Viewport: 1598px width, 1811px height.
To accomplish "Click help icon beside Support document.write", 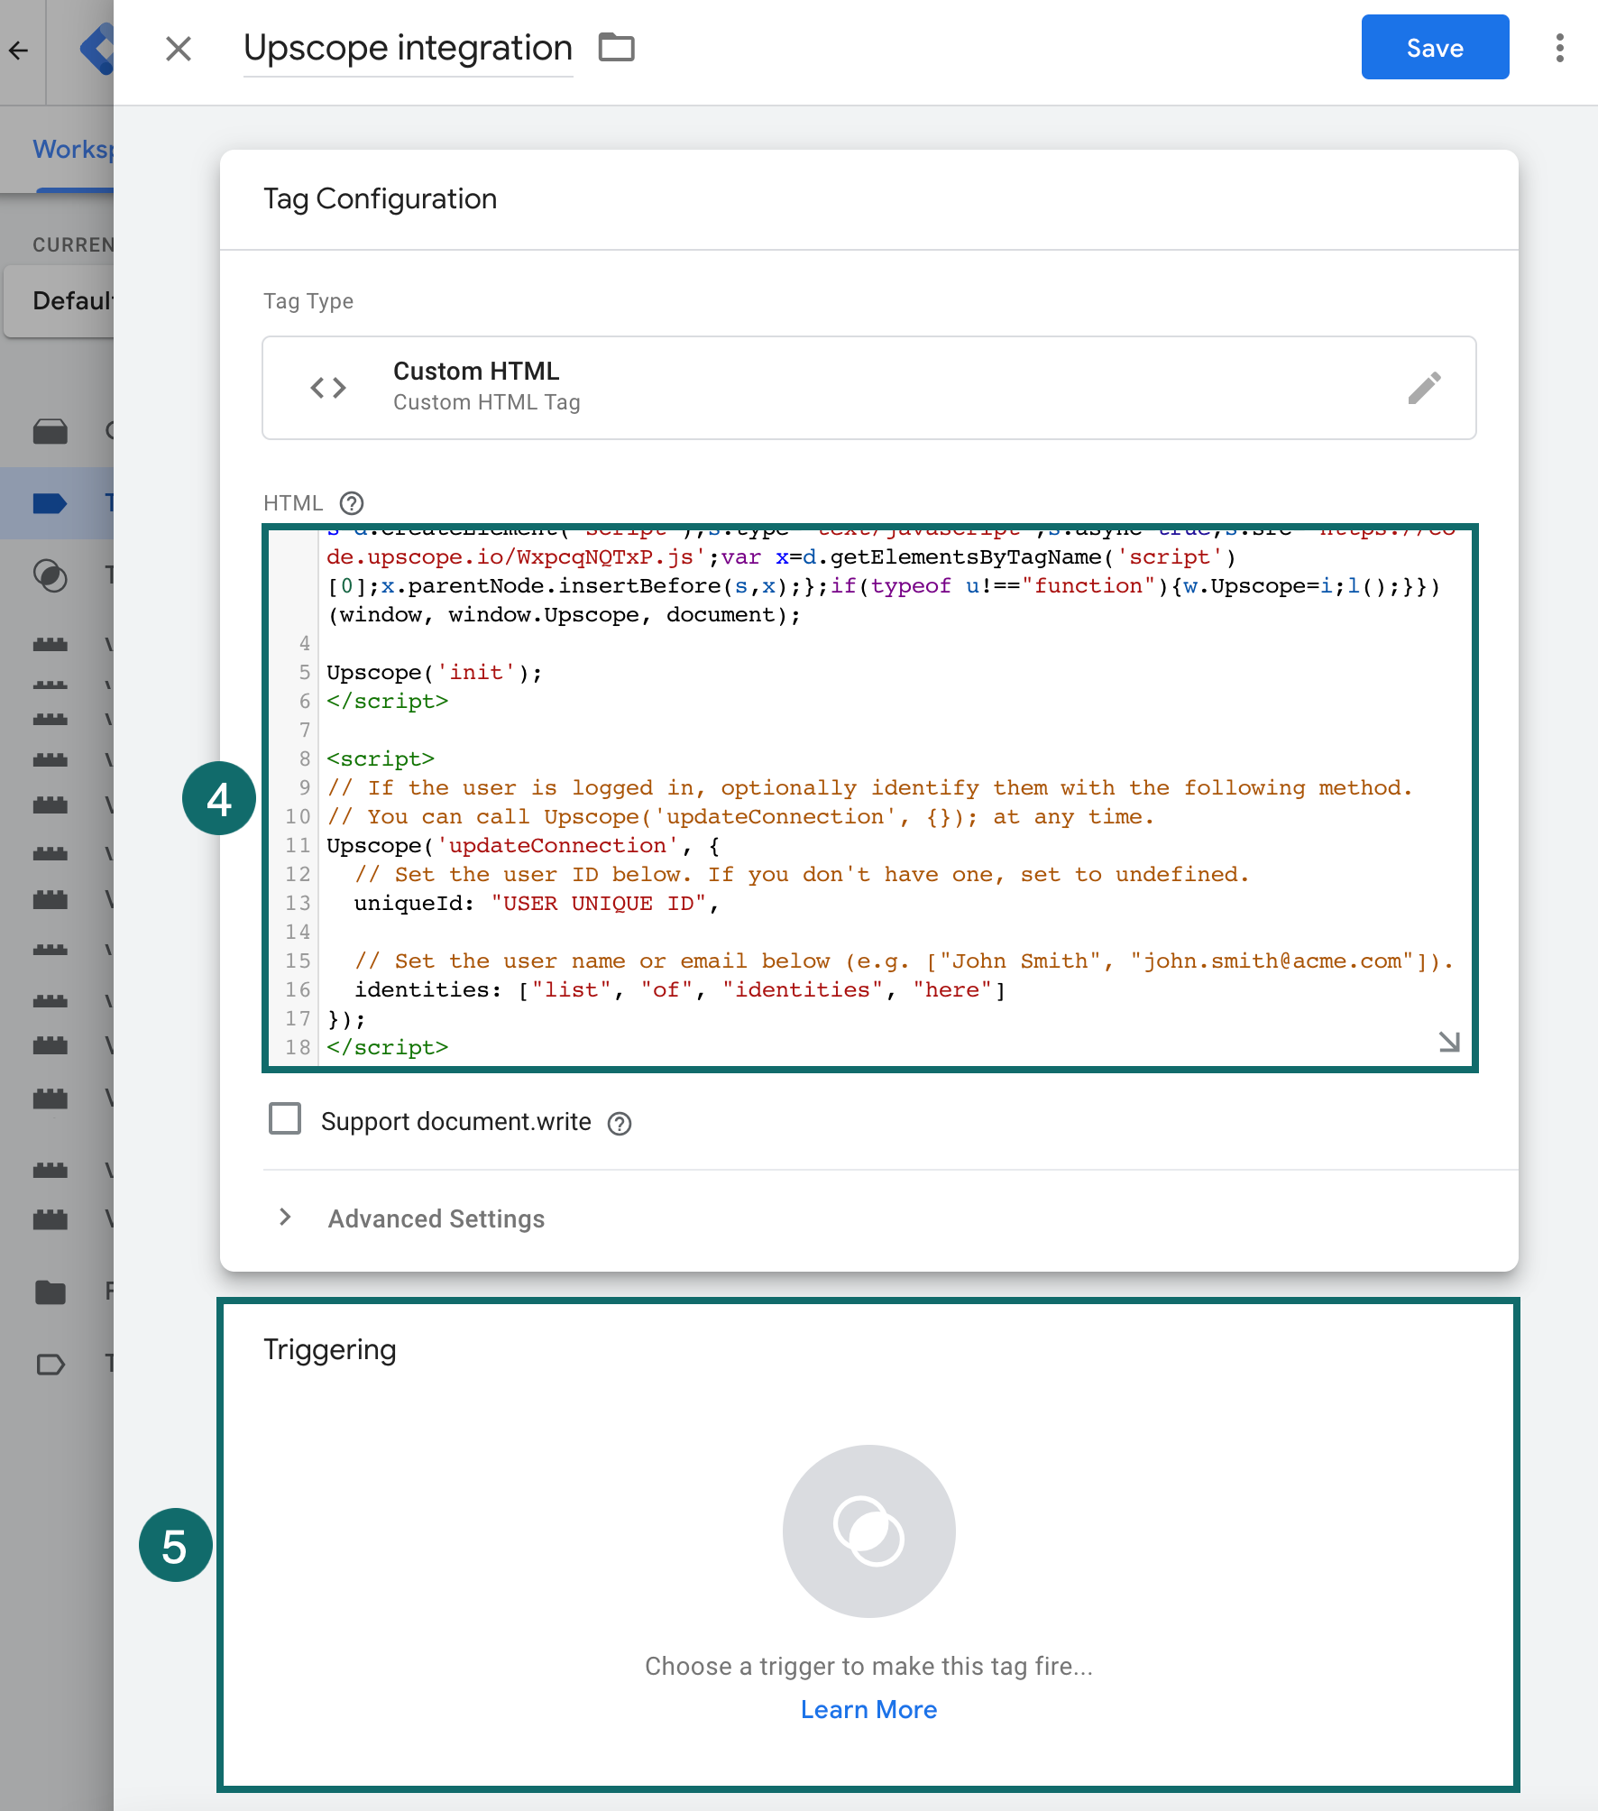I will coord(620,1123).
